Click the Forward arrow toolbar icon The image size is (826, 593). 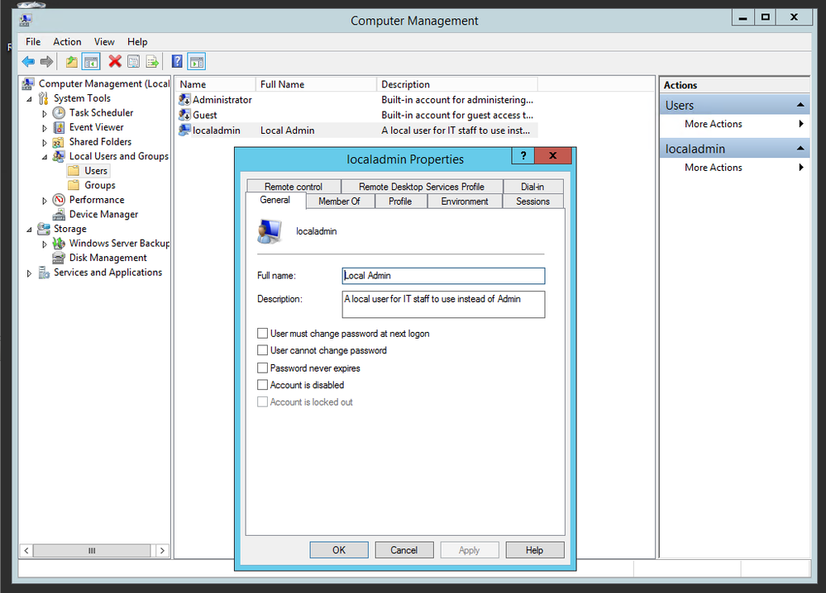pos(47,62)
